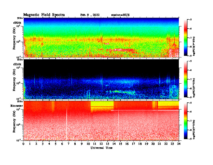Click hour 6 tick label on time axis

coord(62,144)
